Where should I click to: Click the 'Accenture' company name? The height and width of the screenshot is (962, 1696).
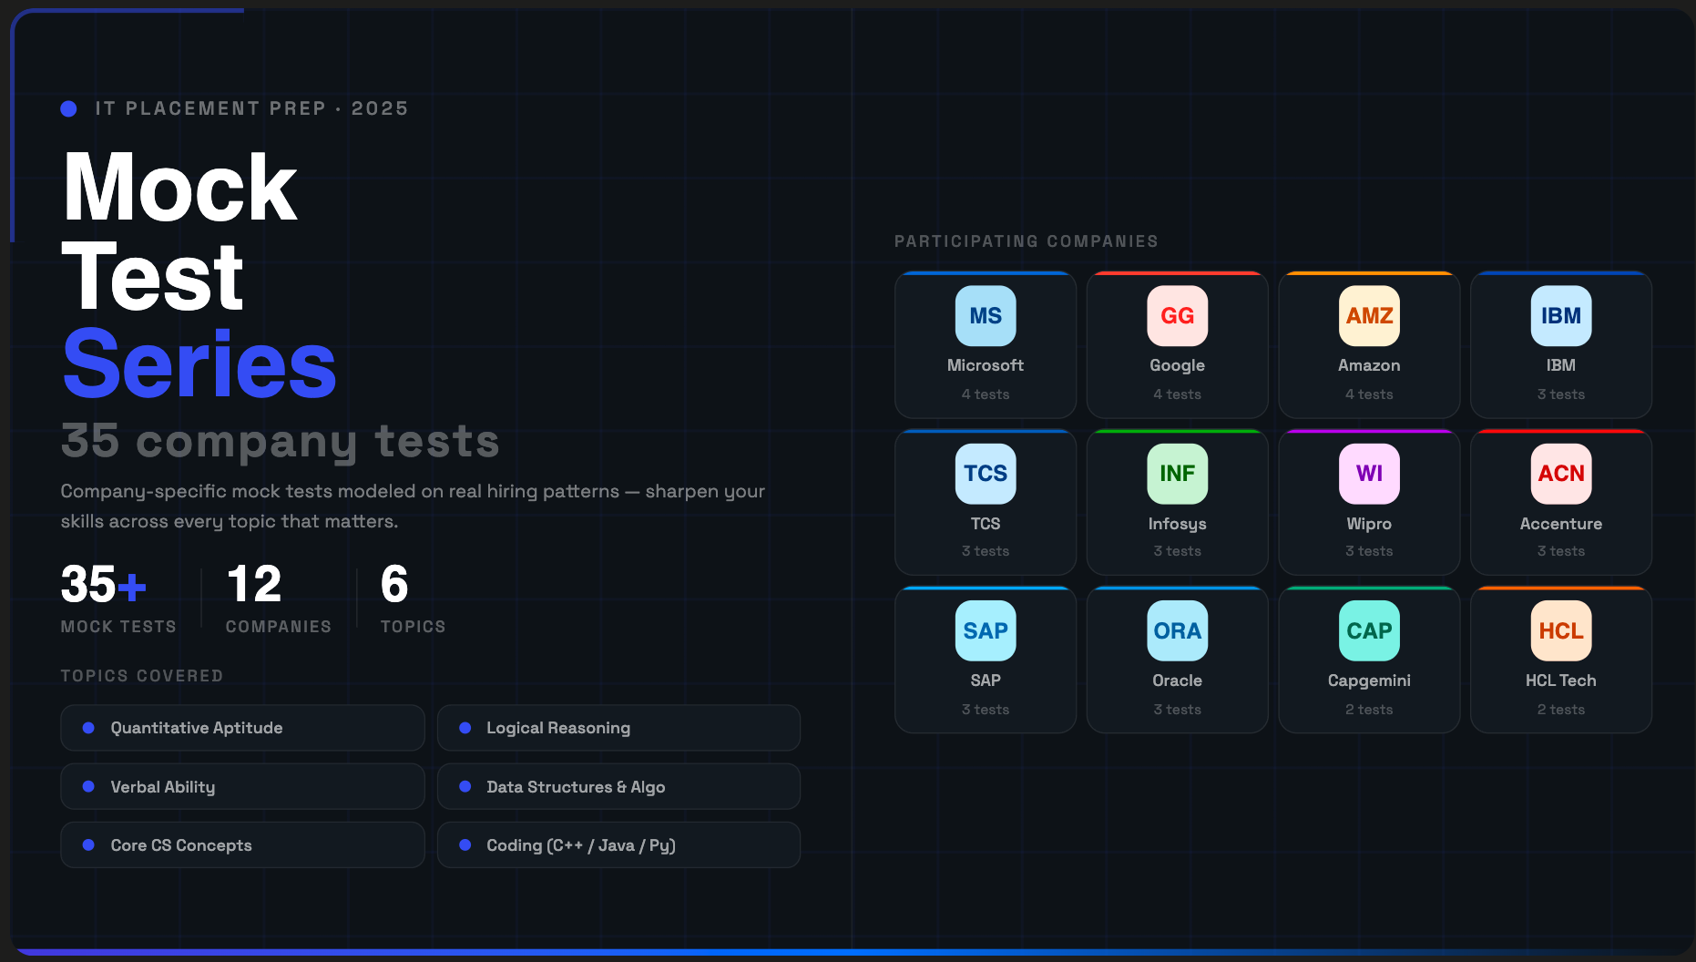(x=1561, y=524)
